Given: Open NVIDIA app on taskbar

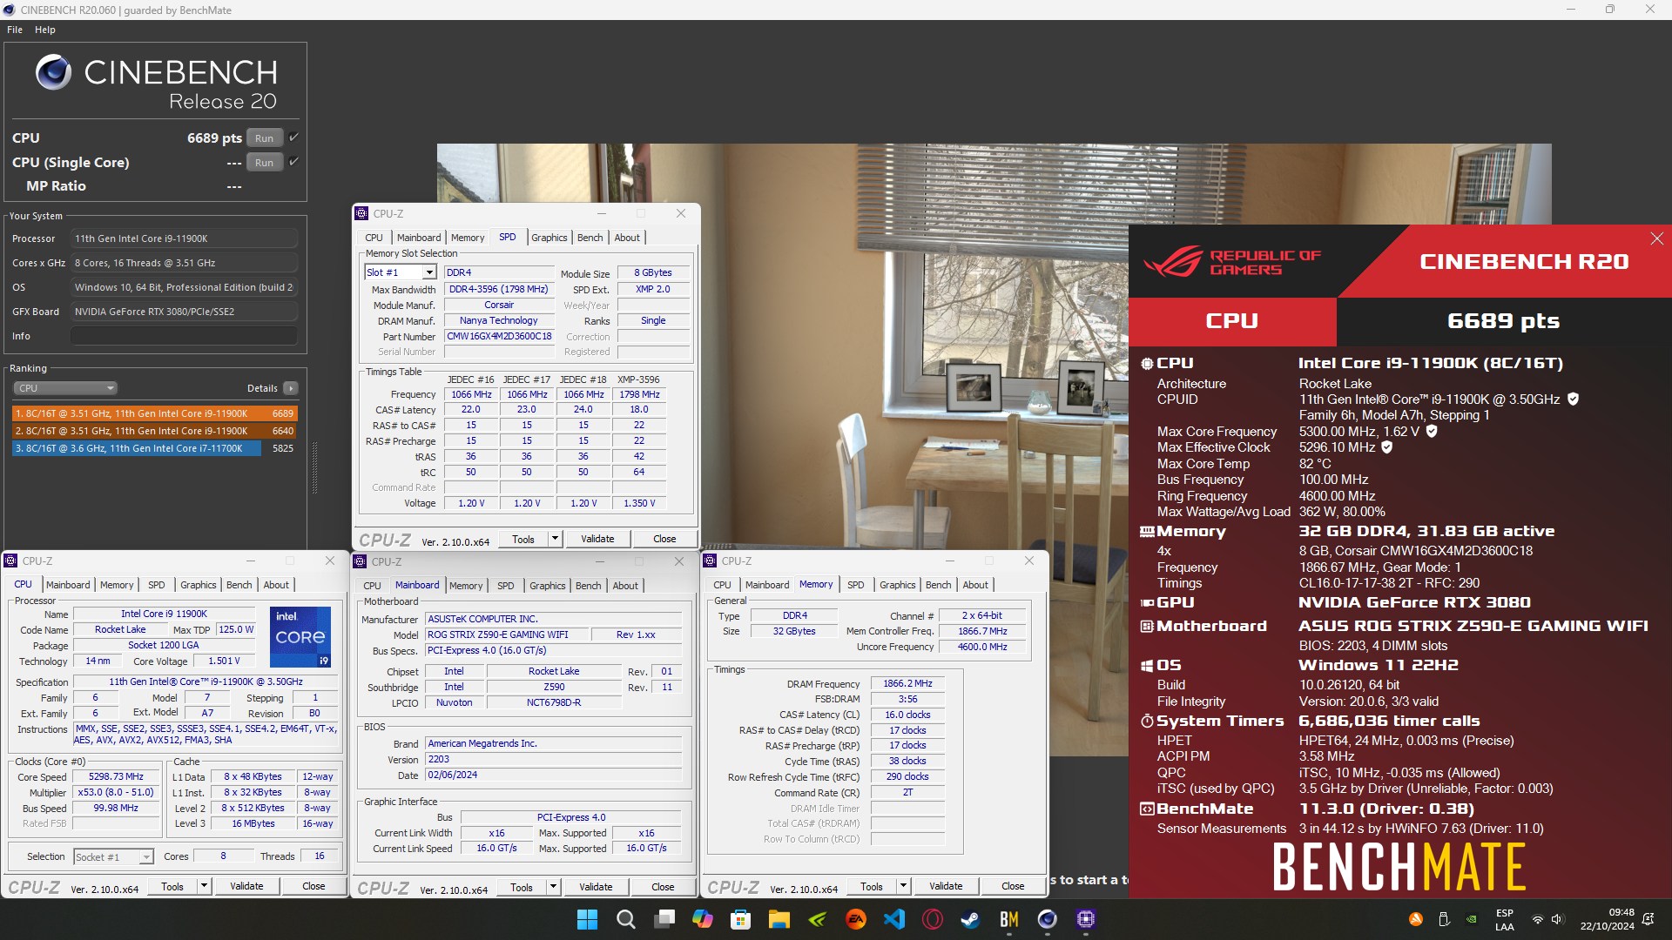Looking at the screenshot, I should point(817,919).
